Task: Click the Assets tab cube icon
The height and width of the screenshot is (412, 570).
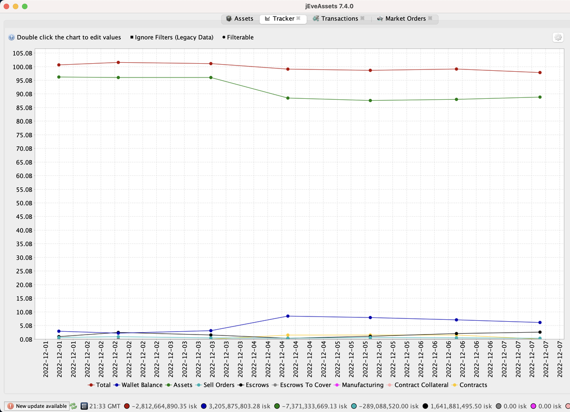Action: click(229, 19)
